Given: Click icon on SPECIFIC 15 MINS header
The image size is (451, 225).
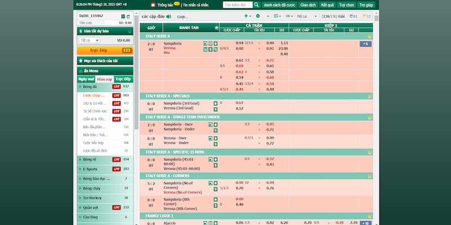Looking at the screenshot, I should [370, 152].
